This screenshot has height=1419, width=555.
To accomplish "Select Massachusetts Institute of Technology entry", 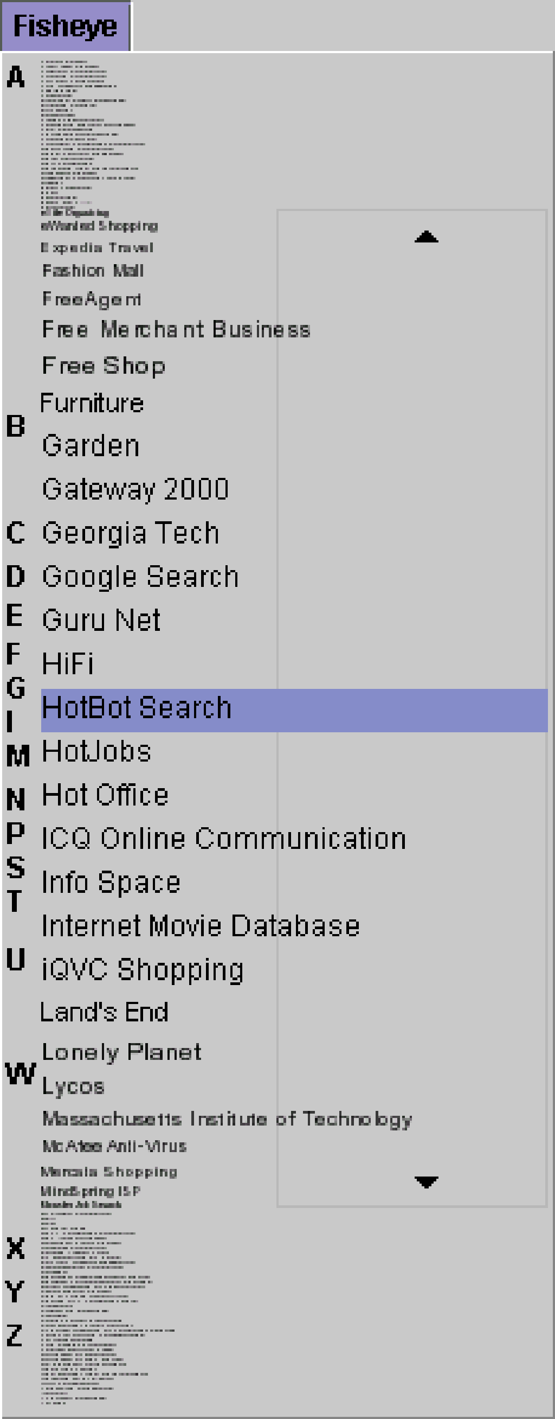I will [x=227, y=1119].
